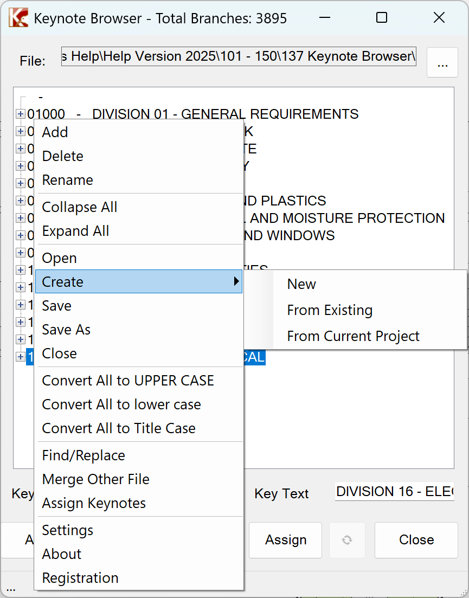Choose New from the Create submenu

[301, 285]
